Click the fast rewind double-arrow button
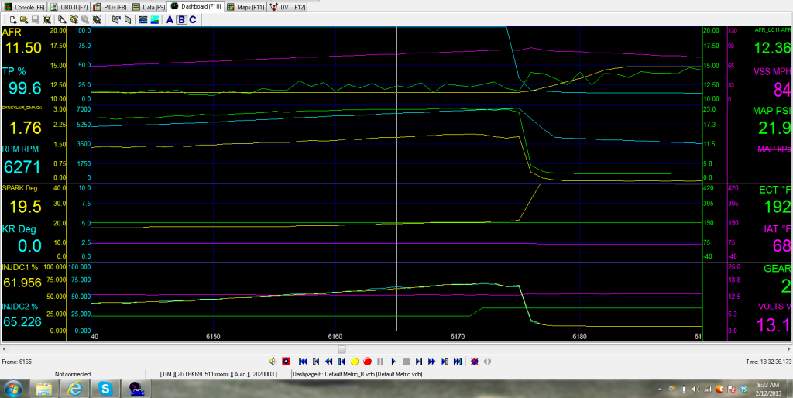This screenshot has height=398, width=793. pyautogui.click(x=328, y=361)
